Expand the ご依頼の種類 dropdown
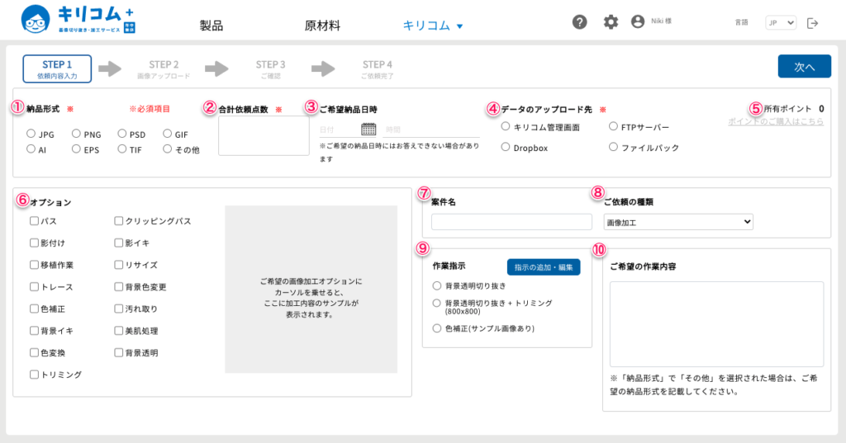The width and height of the screenshot is (846, 443). pos(678,222)
